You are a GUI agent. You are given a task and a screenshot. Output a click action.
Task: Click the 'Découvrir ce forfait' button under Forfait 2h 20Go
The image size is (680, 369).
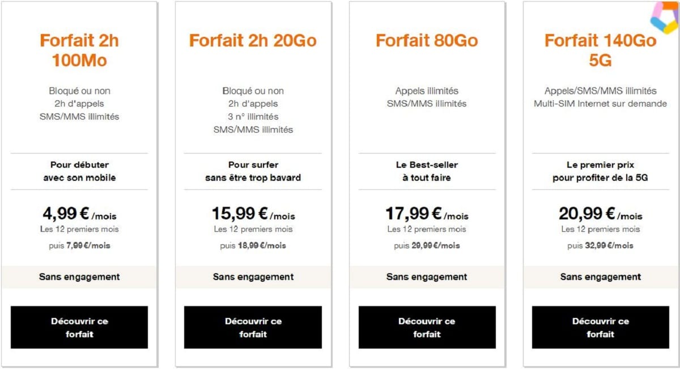click(253, 327)
